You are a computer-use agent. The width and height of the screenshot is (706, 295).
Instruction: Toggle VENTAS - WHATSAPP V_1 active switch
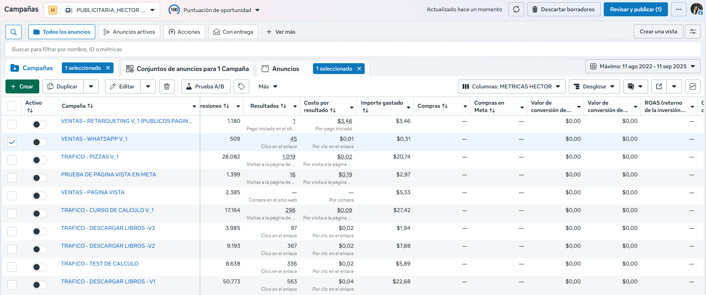pyautogui.click(x=39, y=142)
